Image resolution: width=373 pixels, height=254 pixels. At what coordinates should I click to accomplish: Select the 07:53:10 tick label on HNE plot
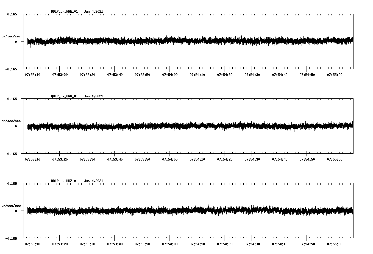32,74
